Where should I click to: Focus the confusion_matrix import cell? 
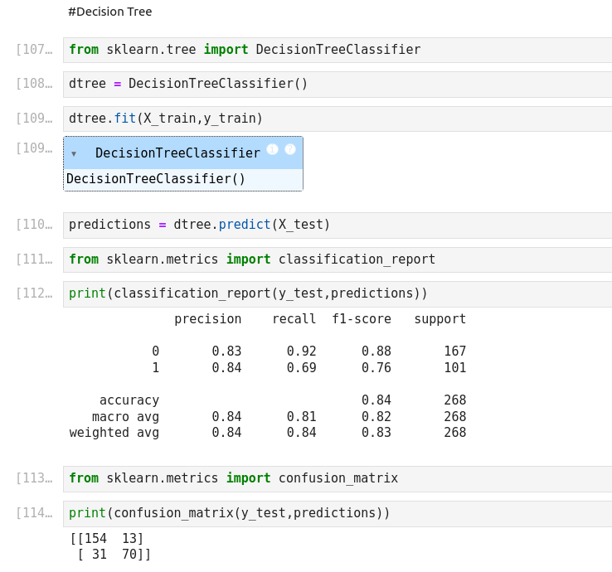[x=332, y=478]
